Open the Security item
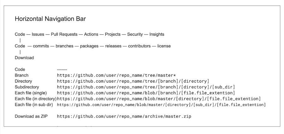284x134 pixels. pos(135,34)
